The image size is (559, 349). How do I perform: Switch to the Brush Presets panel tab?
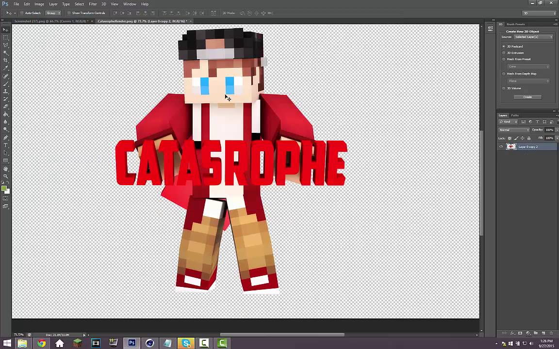pos(515,24)
